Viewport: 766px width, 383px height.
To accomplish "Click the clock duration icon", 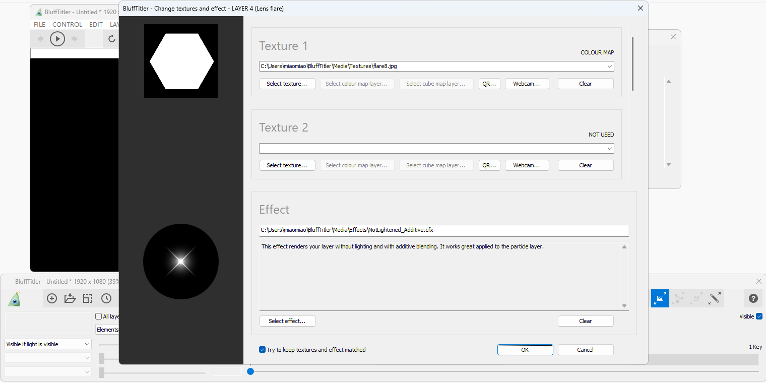I will click(x=106, y=298).
